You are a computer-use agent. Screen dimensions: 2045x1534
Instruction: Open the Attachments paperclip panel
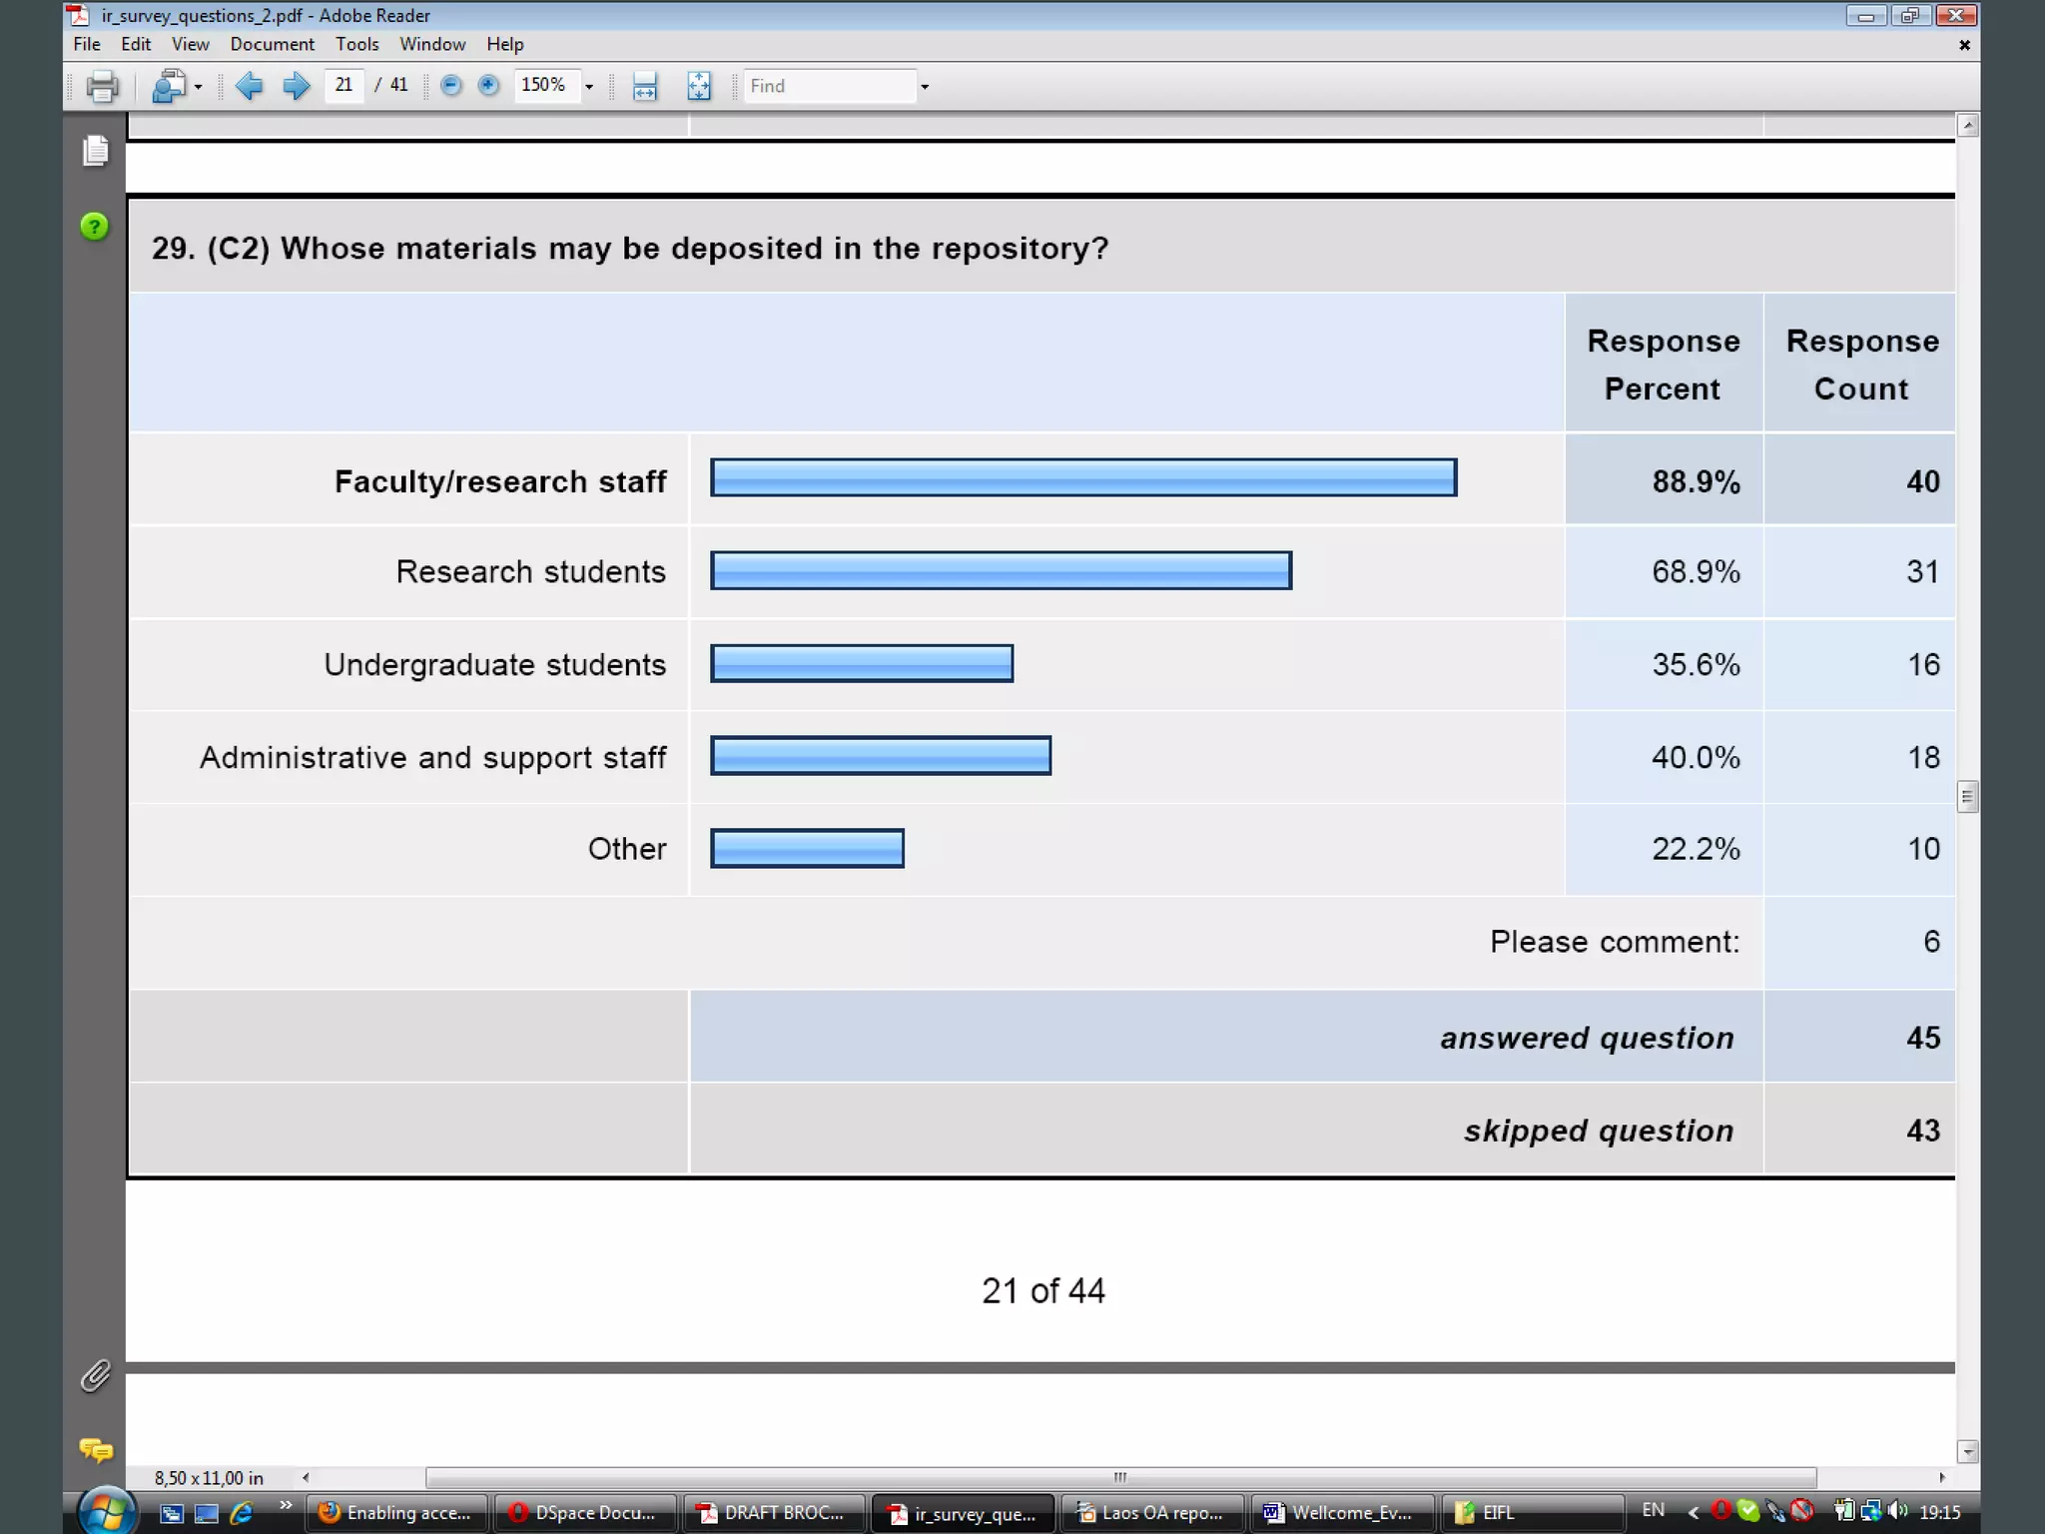pos(95,1376)
